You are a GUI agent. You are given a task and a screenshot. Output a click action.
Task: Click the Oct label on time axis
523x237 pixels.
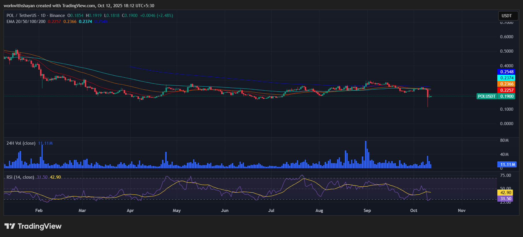click(413, 211)
